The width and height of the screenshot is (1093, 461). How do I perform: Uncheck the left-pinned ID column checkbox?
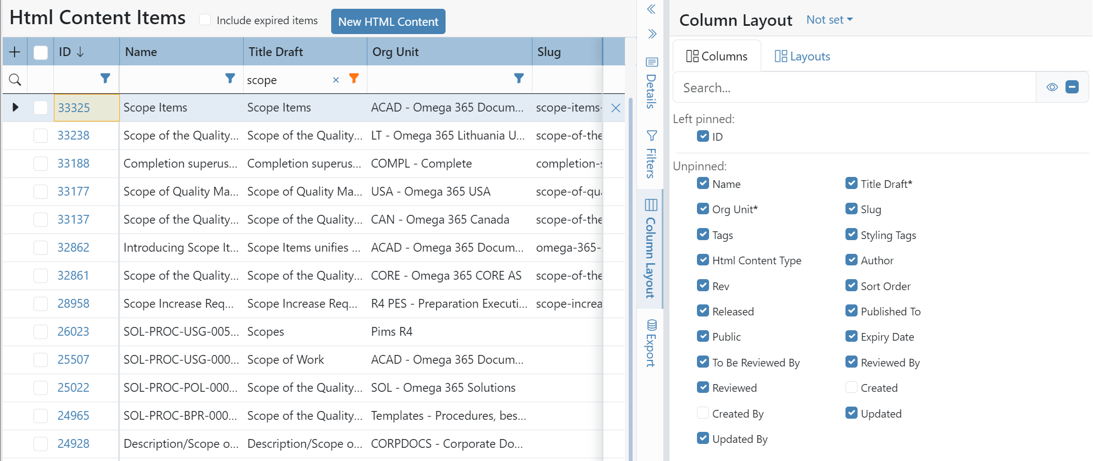[x=702, y=136]
